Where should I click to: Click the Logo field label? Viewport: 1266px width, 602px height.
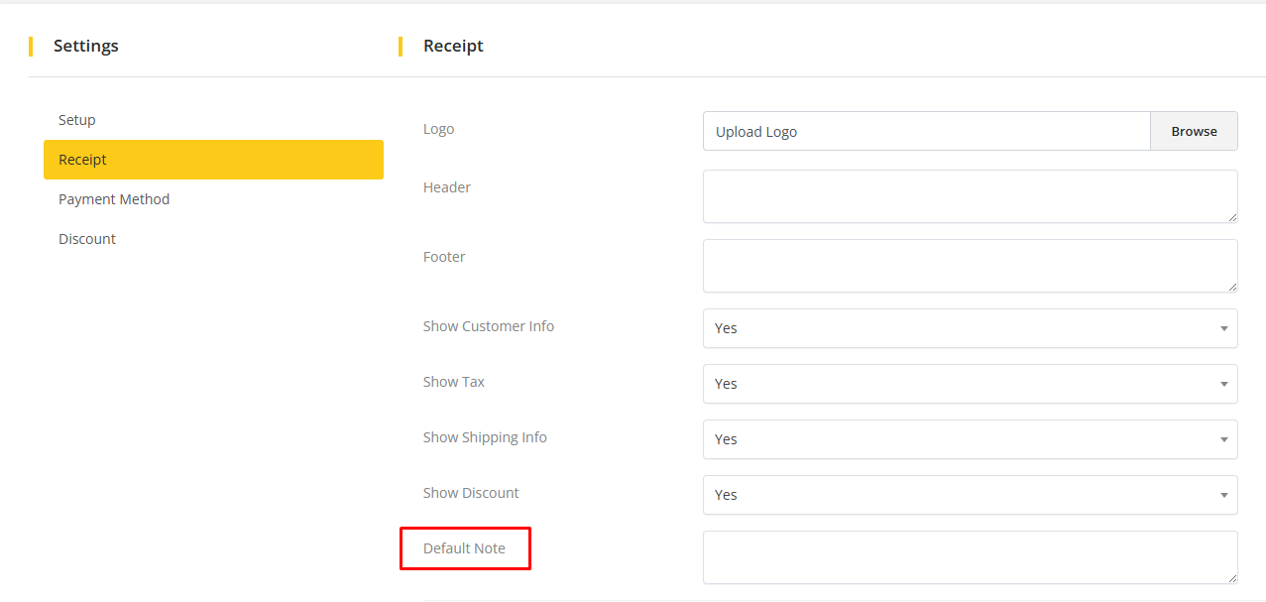[x=438, y=129]
